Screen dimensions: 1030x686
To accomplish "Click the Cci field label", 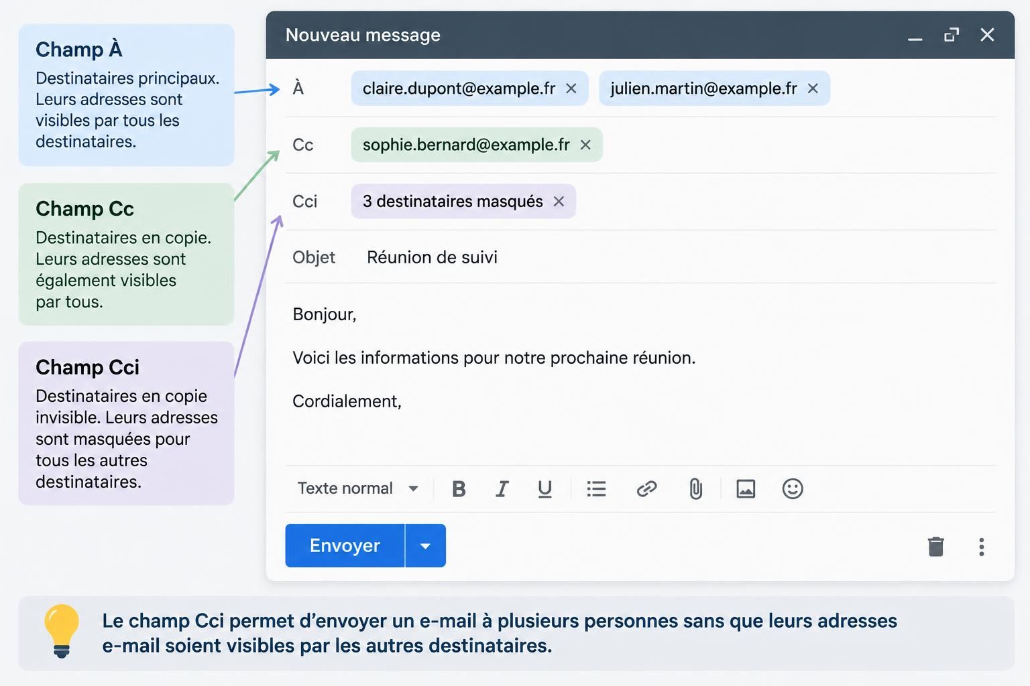I will (x=304, y=202).
